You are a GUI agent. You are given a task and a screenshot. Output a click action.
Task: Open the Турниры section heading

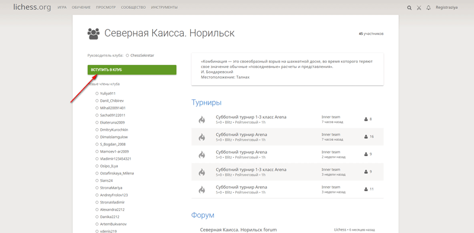pyautogui.click(x=206, y=102)
